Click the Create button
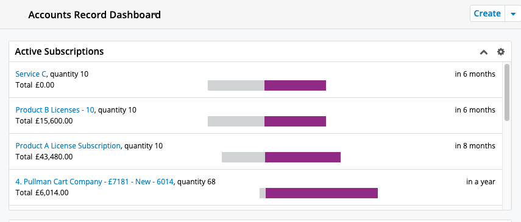This screenshot has height=222, width=521. (x=487, y=13)
